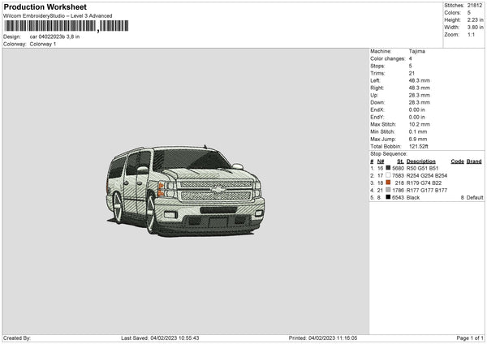Click the Last Saved timestamp in footer
The width and height of the screenshot is (487, 344).
[159, 338]
